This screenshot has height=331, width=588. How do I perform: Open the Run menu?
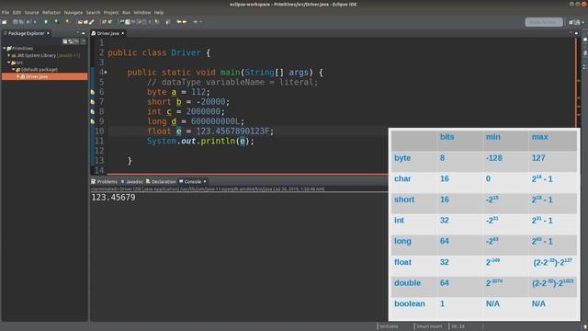point(127,12)
